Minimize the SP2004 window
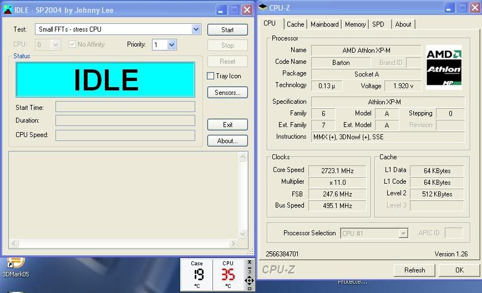The width and height of the screenshot is (482, 293). pos(221,10)
